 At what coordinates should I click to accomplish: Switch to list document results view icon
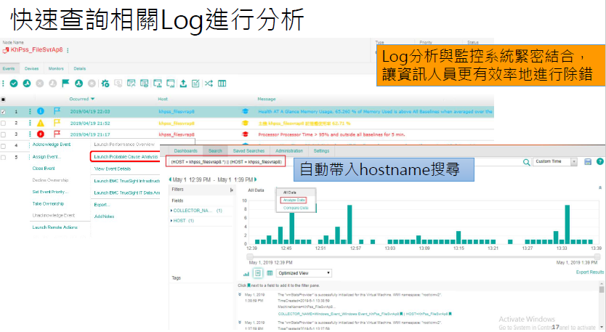258,273
